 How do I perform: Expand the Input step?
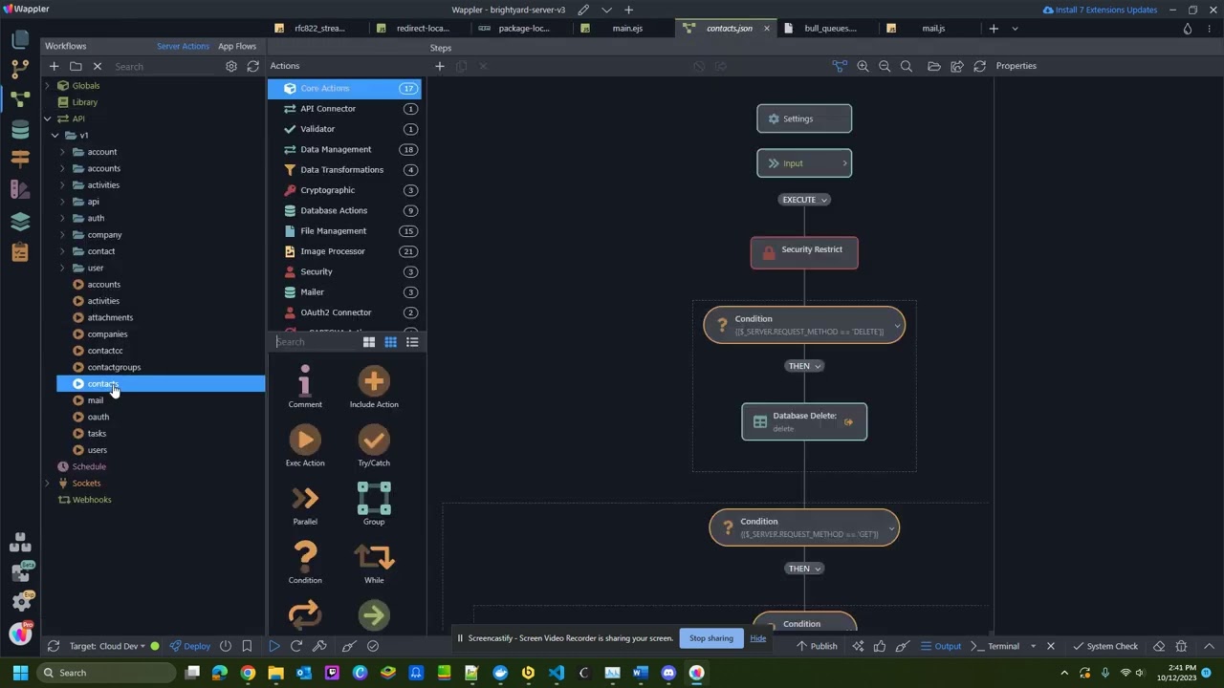point(844,163)
